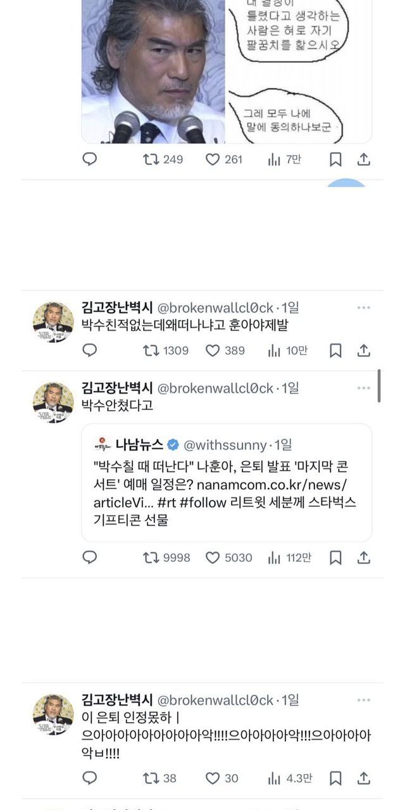This screenshot has height=810, width=405.
Task: Reply to the 'Starbucks gifticon' quote tweet
Action: tap(90, 558)
